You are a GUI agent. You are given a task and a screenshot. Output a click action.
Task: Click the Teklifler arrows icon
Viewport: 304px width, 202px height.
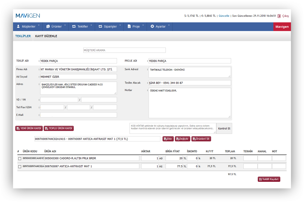pyautogui.click(x=74, y=26)
